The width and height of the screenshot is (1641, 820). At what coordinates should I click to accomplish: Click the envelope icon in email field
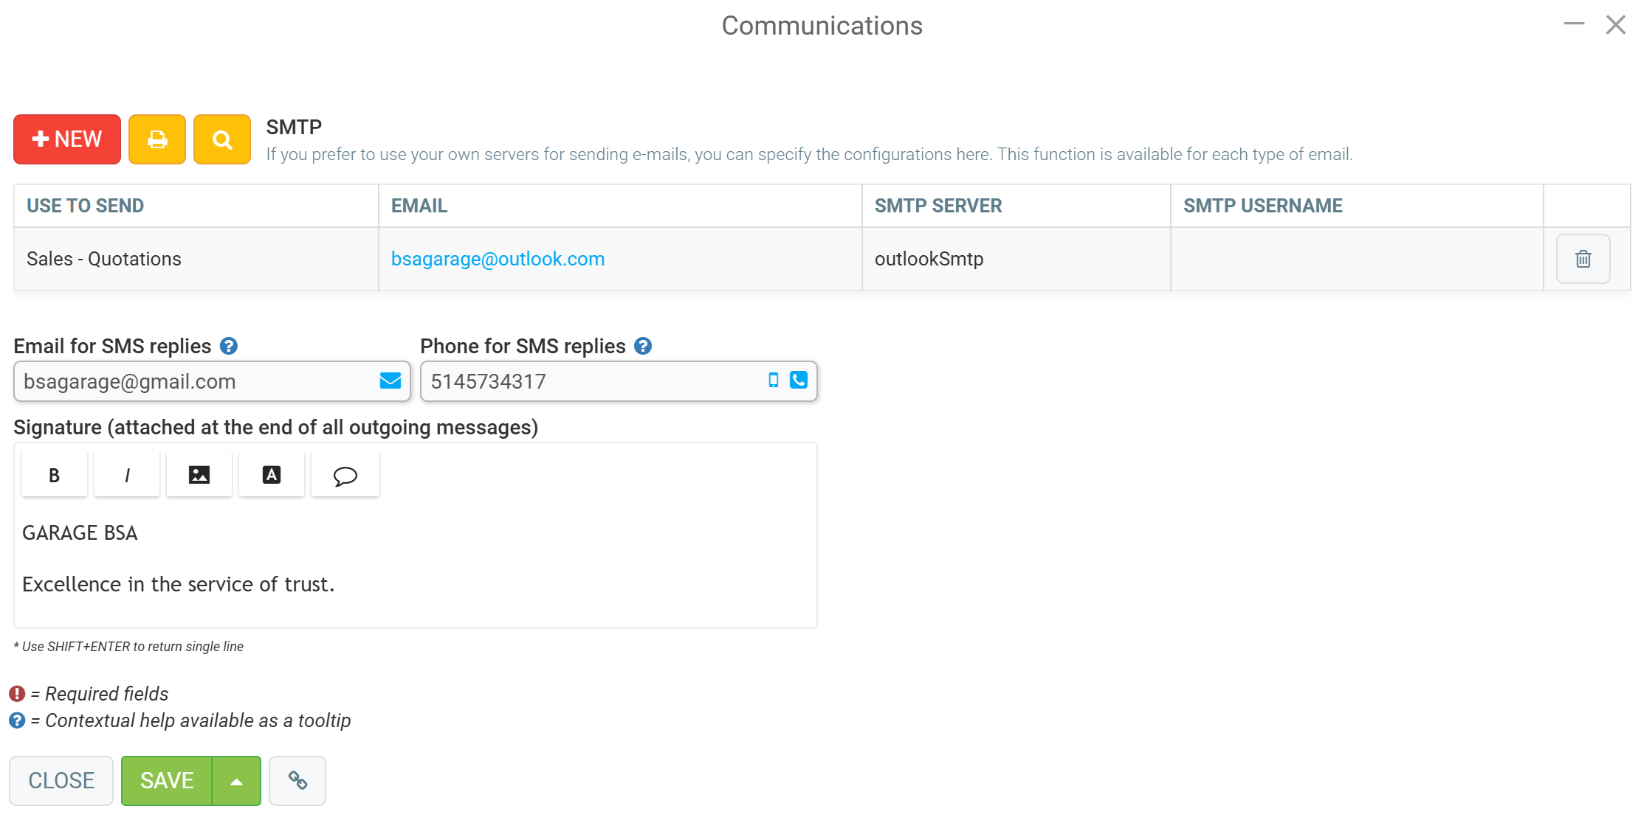[x=390, y=381]
